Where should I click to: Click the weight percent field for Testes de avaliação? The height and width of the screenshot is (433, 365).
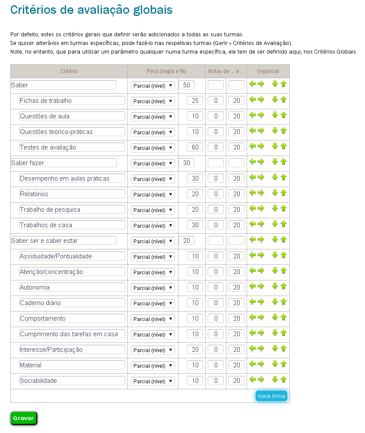(x=195, y=147)
